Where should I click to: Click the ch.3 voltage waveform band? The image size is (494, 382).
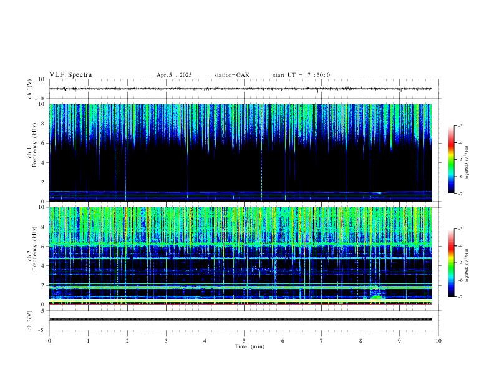[x=241, y=320]
